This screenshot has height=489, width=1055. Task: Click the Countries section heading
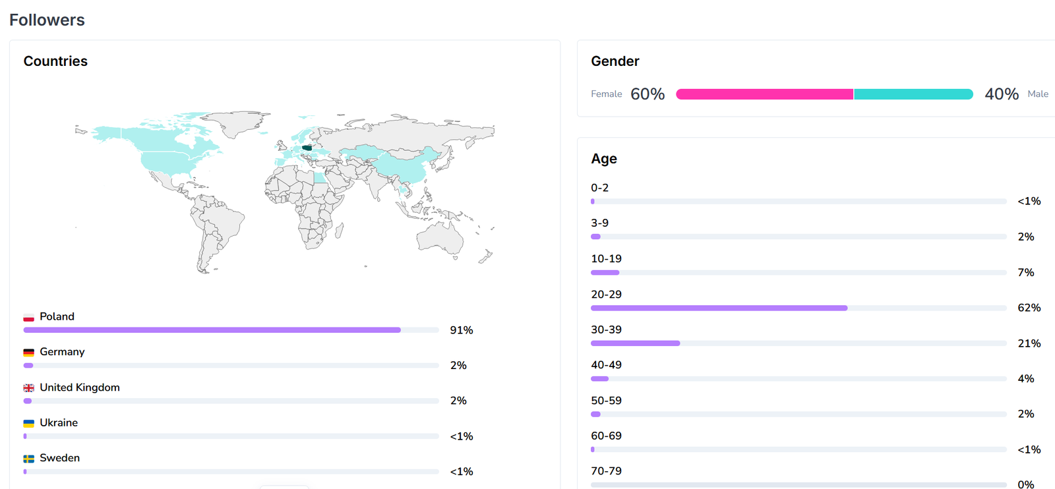click(55, 61)
